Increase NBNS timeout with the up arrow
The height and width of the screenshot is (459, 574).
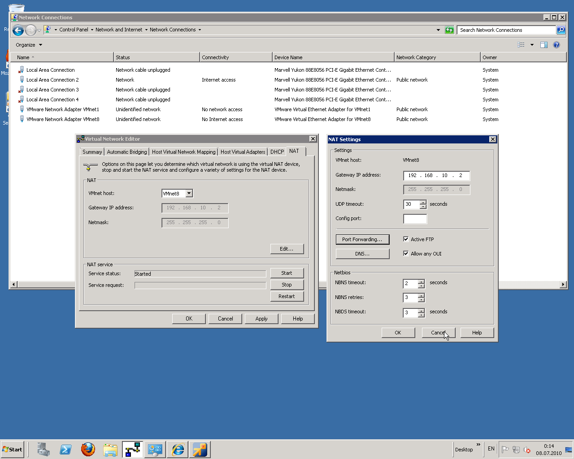[421, 281]
